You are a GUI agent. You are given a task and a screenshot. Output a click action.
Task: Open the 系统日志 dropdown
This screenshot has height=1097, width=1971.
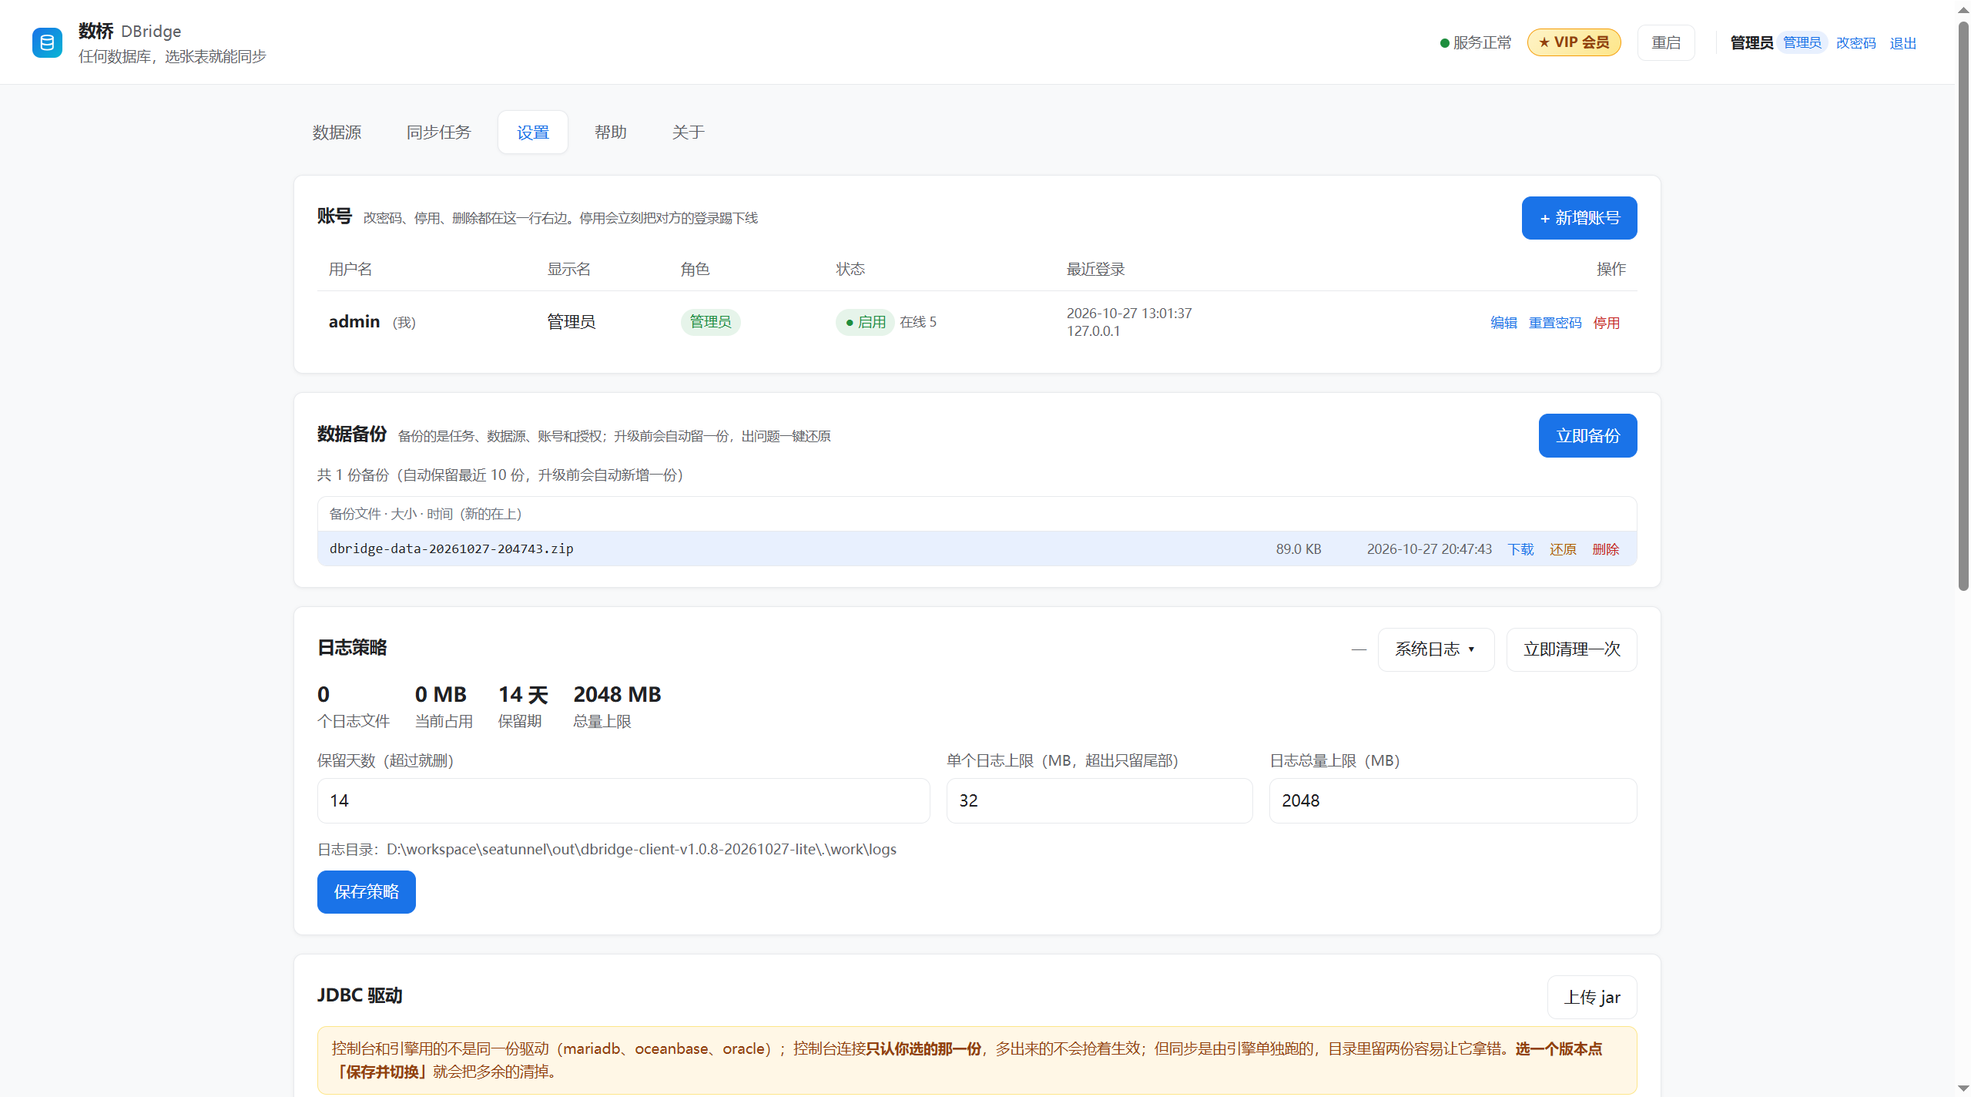point(1436,649)
